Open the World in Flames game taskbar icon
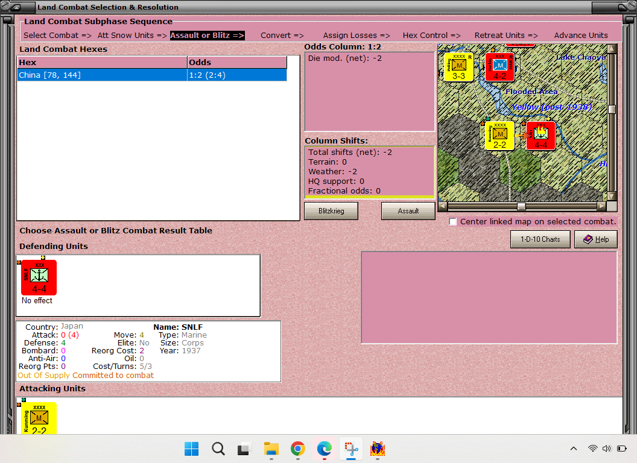 378,449
